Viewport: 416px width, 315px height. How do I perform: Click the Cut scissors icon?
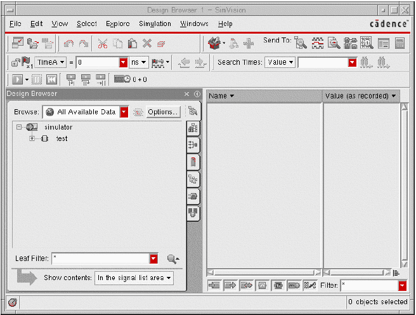pos(103,43)
